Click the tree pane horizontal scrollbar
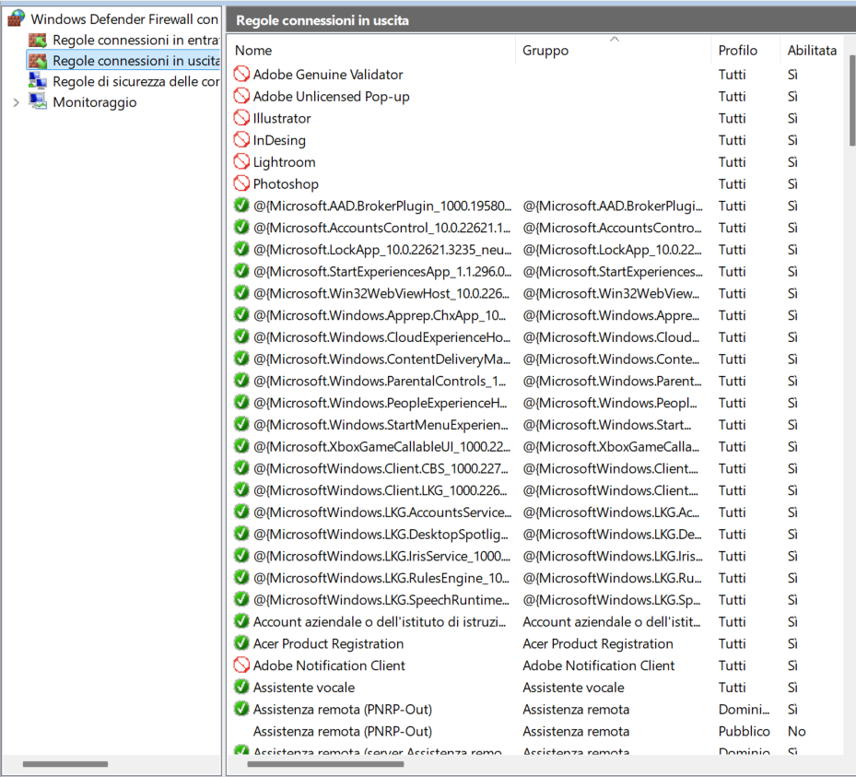The height and width of the screenshot is (777, 856). (x=65, y=764)
